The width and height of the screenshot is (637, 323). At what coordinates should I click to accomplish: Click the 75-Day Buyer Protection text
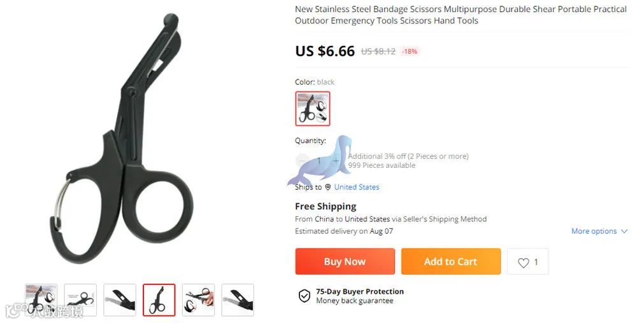coord(360,291)
